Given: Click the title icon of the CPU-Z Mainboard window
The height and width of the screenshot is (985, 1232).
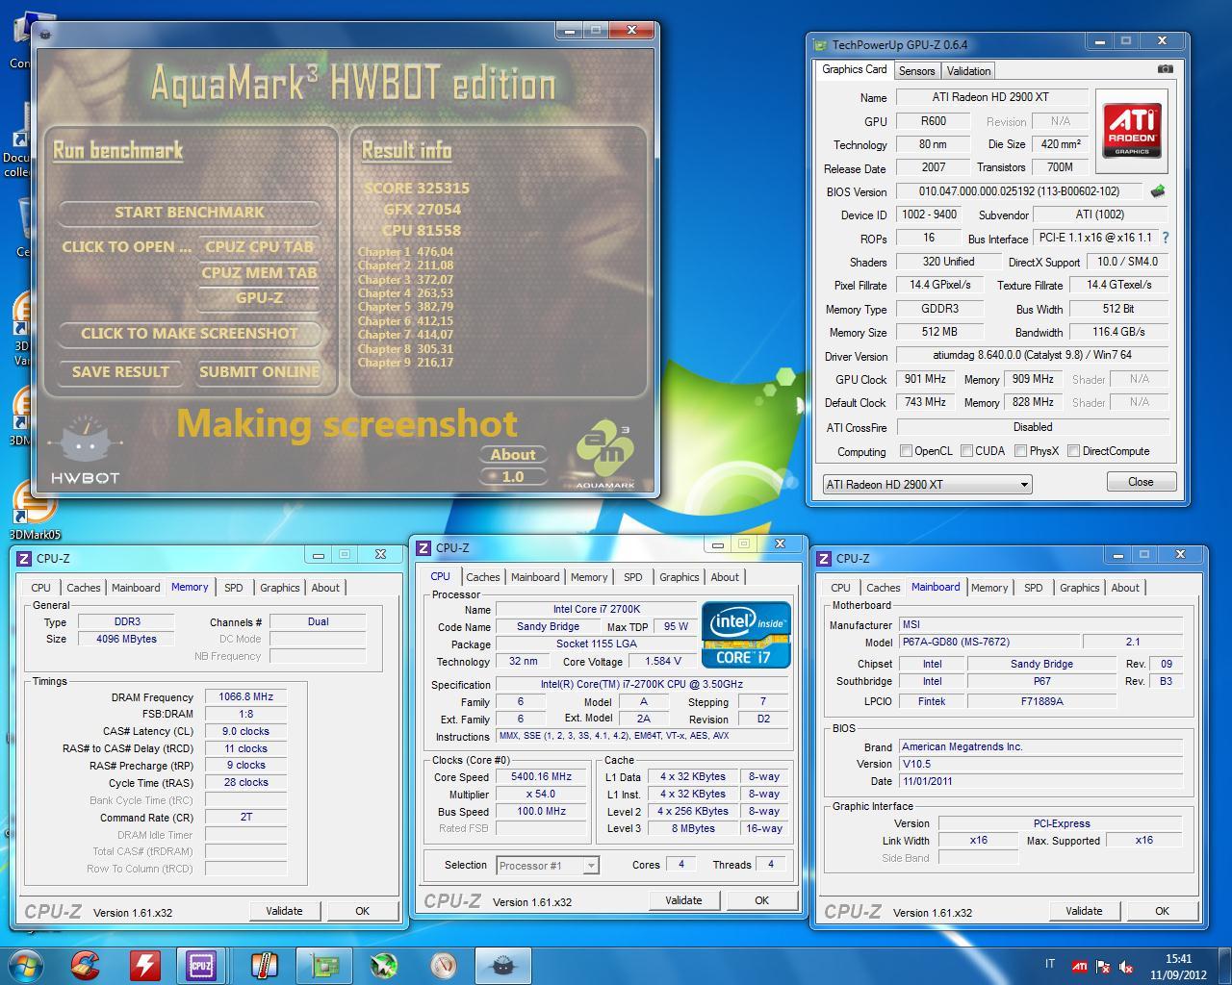Looking at the screenshot, I should (824, 558).
